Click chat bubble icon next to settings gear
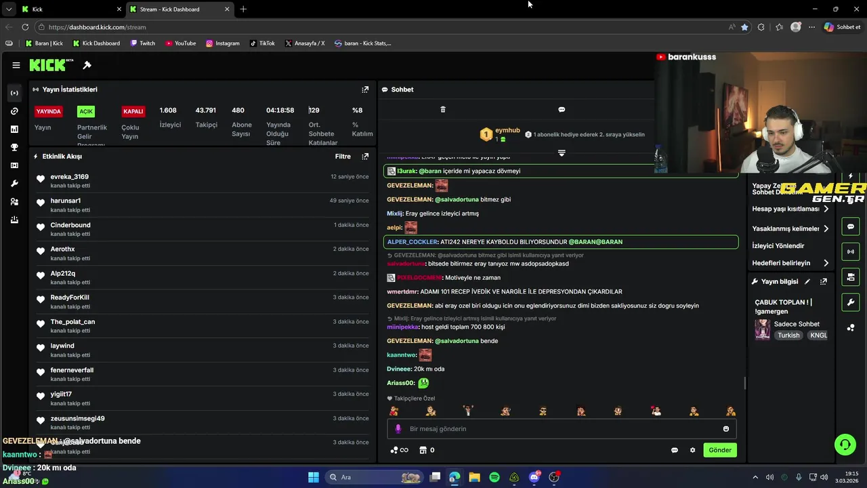Screen dimensions: 867x488 (x=674, y=450)
